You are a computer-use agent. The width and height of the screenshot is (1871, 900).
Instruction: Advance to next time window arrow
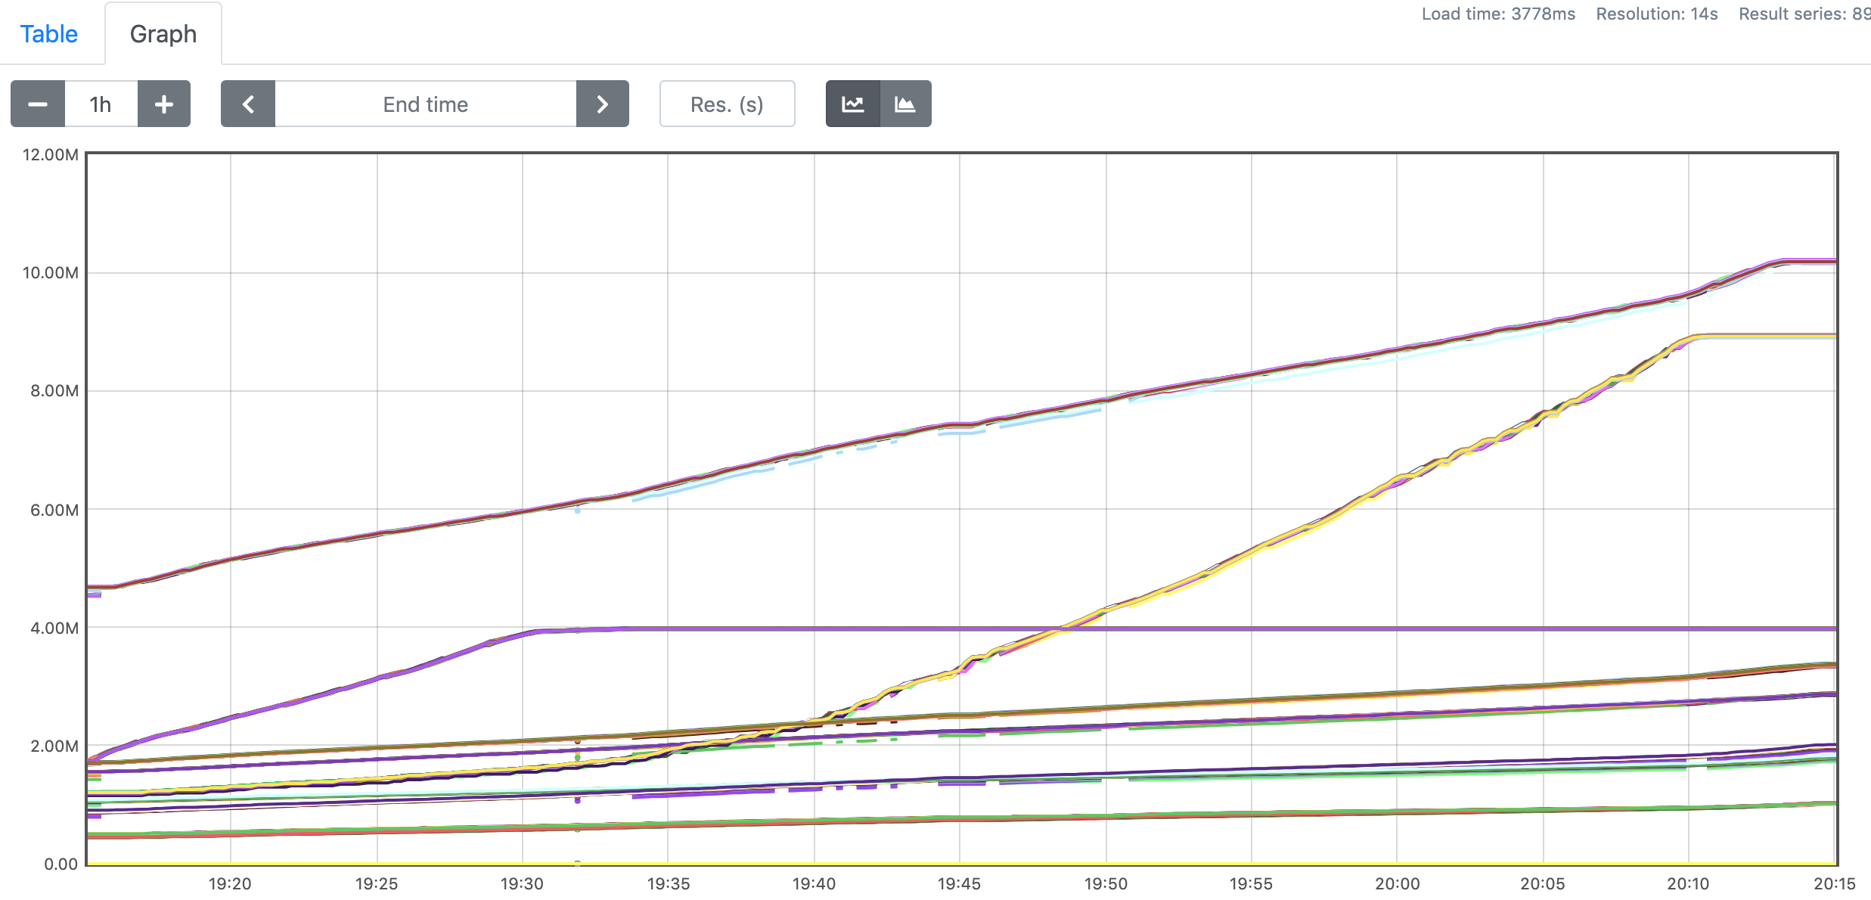[x=602, y=104]
